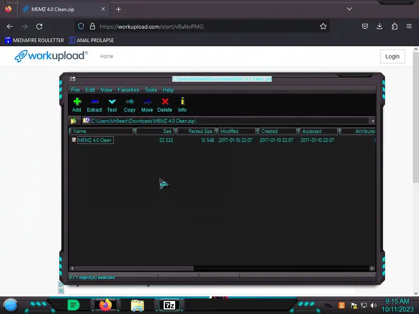Click the network tray icon
This screenshot has width=419, height=314.
(x=364, y=305)
